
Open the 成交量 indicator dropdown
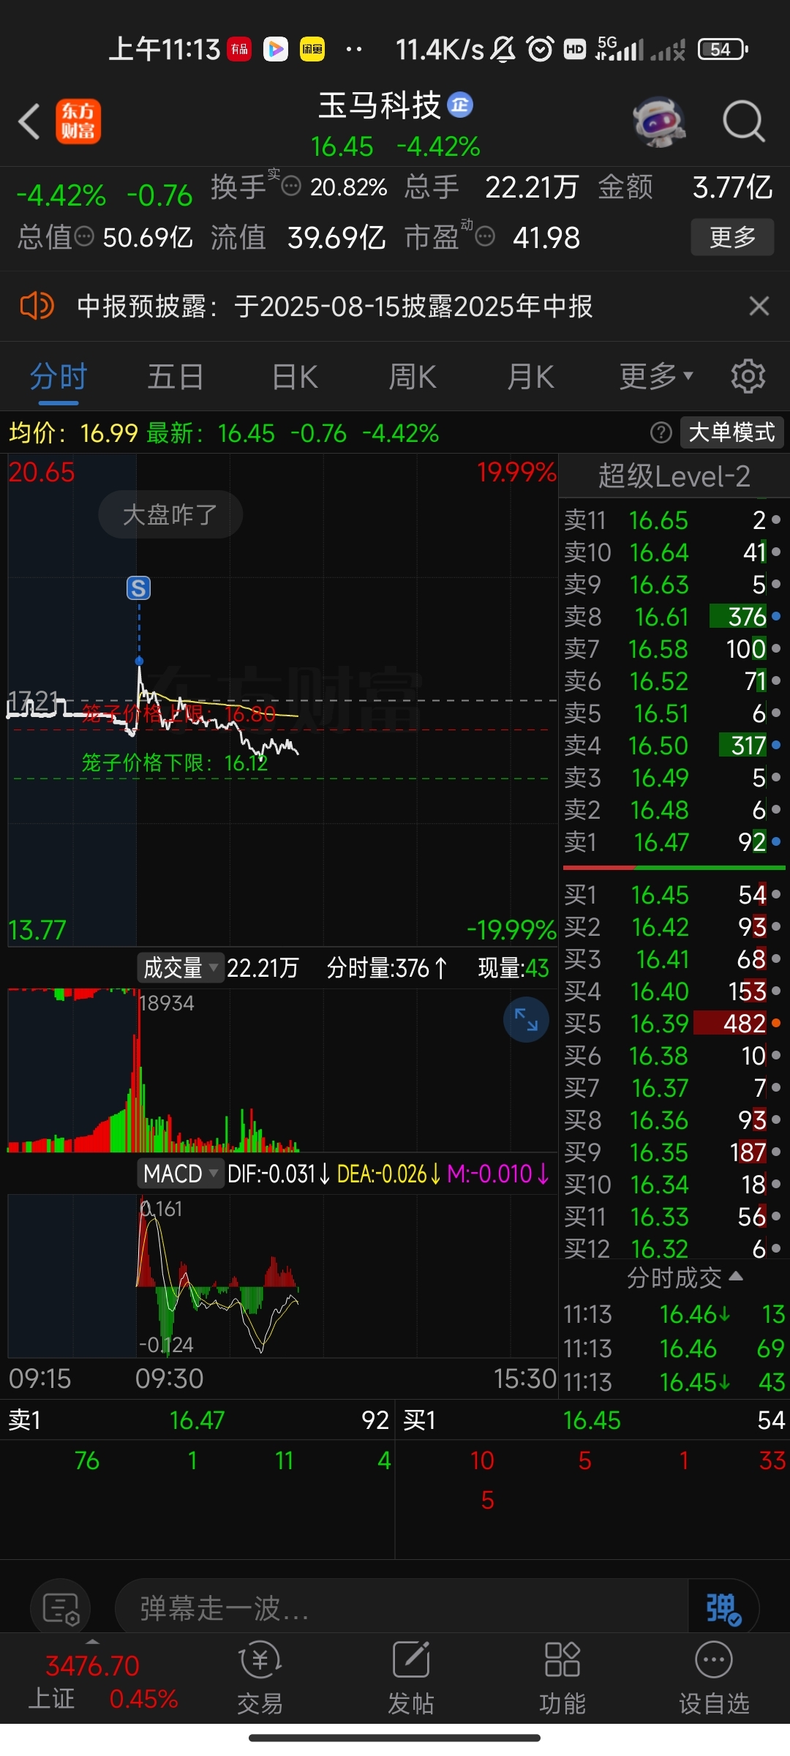[x=181, y=968]
